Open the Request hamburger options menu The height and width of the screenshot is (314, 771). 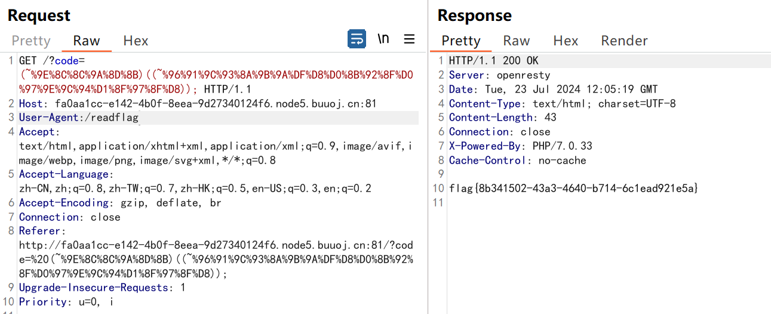(409, 39)
